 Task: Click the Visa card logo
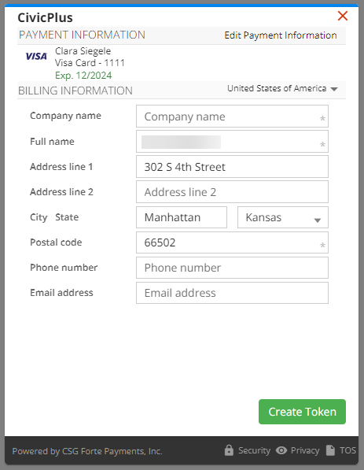(x=36, y=57)
